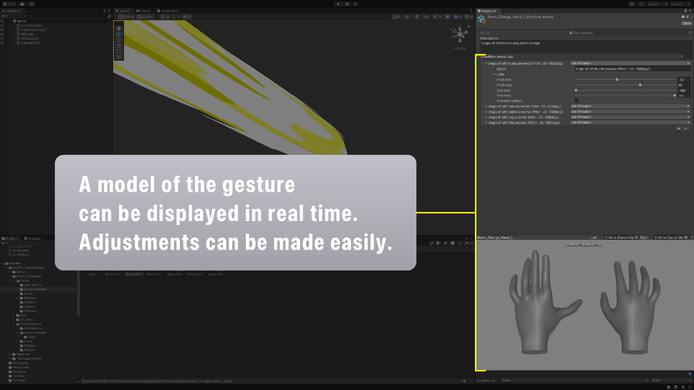Select the Scene tab
This screenshot has height=390, width=694.
coord(123,11)
